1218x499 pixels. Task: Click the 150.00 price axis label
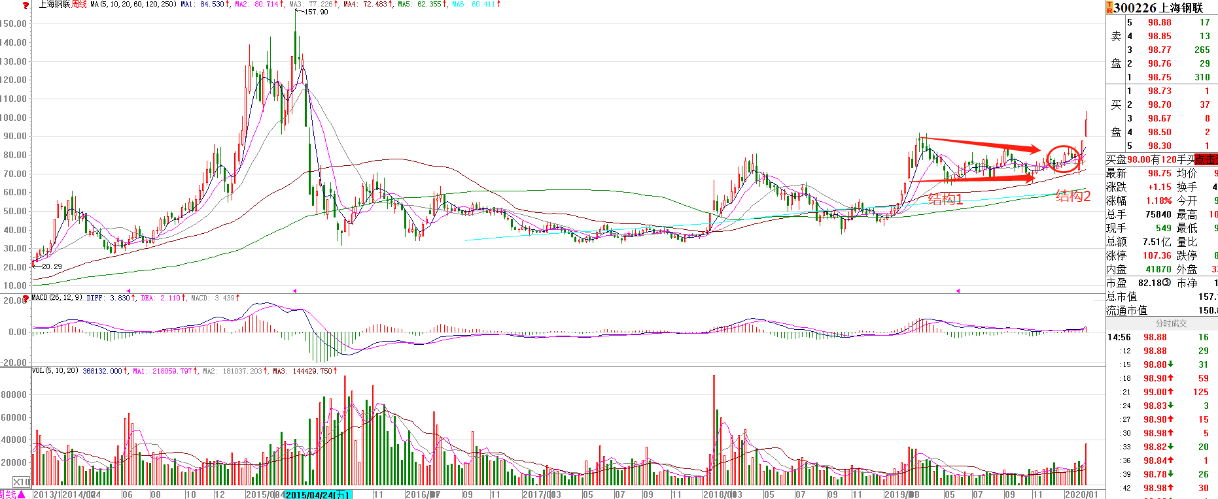(14, 24)
